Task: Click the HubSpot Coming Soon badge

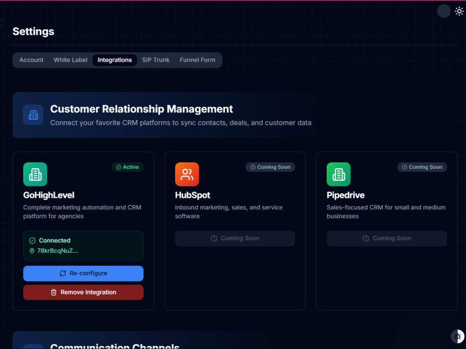Action: (270, 167)
